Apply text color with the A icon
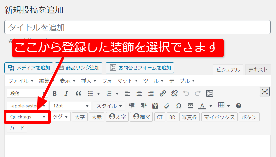 click(x=202, y=106)
